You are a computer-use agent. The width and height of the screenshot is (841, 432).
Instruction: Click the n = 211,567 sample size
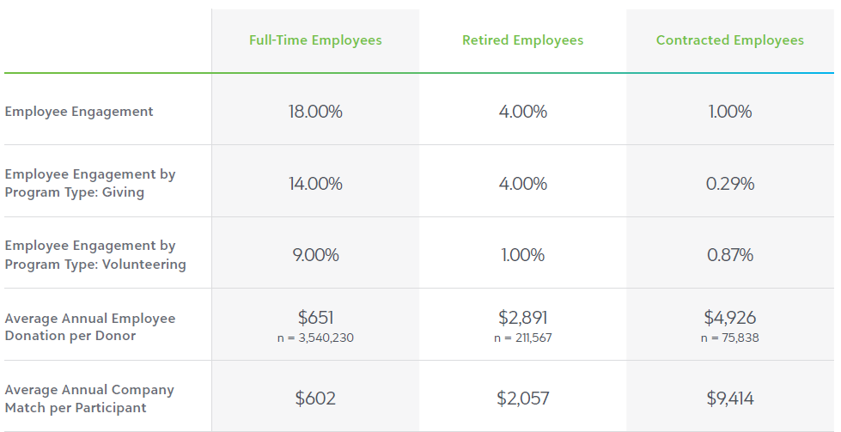(x=523, y=338)
